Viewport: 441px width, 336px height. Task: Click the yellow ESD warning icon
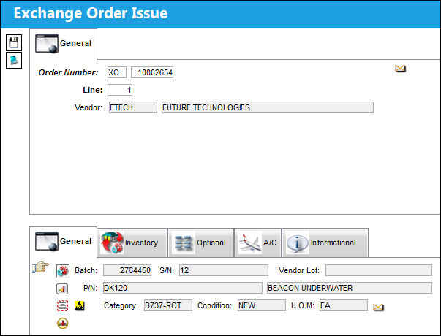tap(79, 305)
